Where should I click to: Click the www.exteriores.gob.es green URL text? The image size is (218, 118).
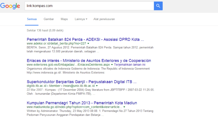pos(68,65)
